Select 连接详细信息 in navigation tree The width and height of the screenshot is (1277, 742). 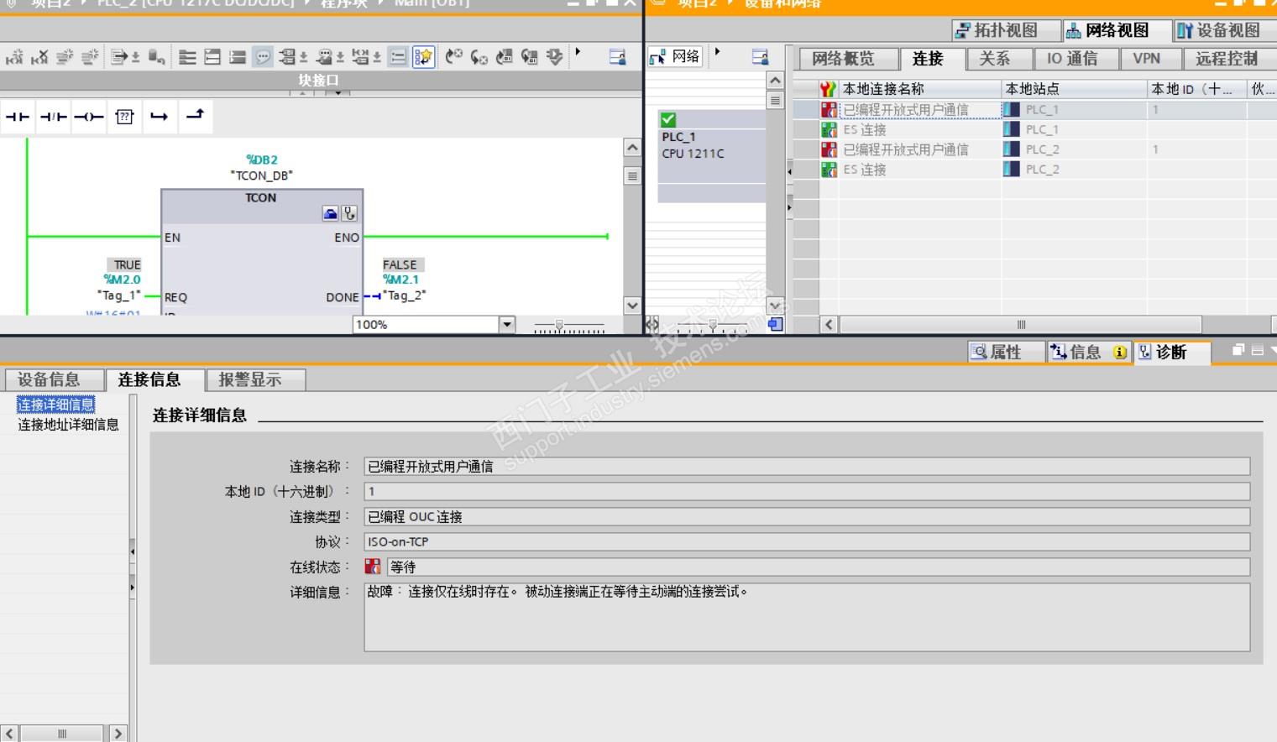[x=56, y=405]
